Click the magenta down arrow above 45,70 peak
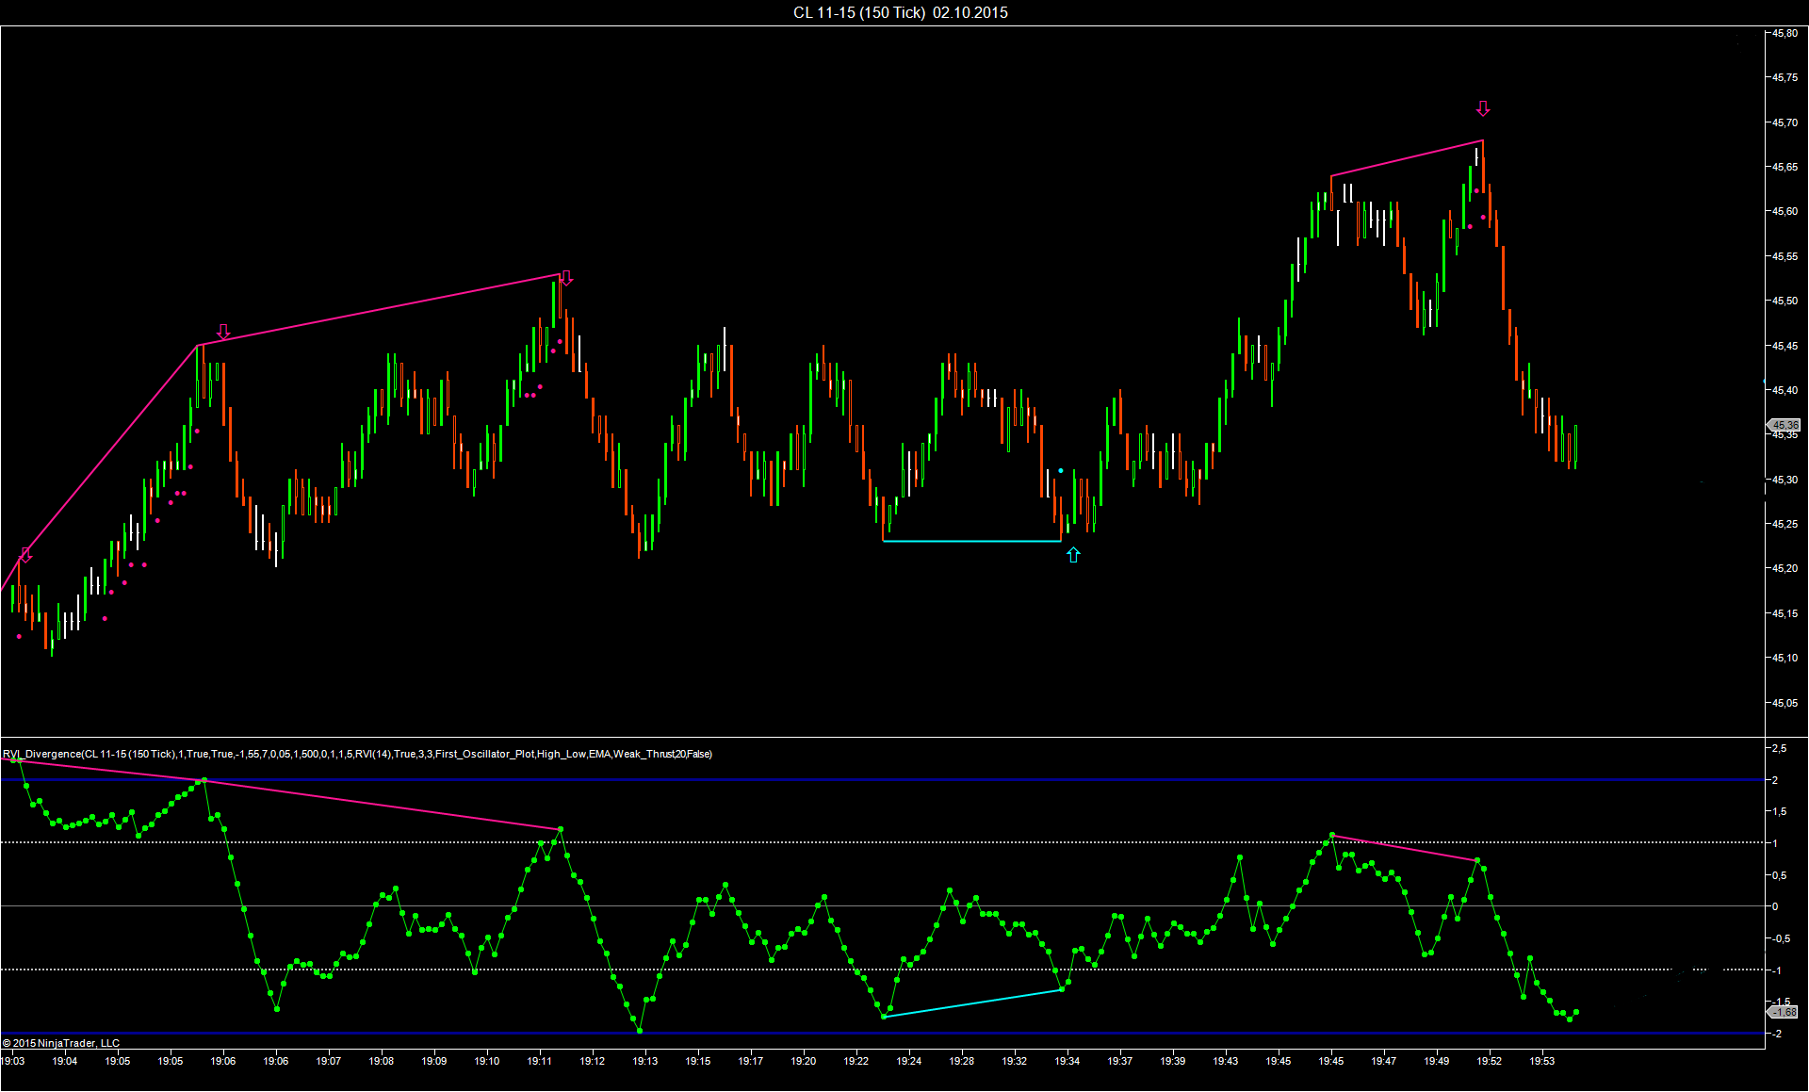Viewport: 1809px width, 1092px height. (1483, 109)
